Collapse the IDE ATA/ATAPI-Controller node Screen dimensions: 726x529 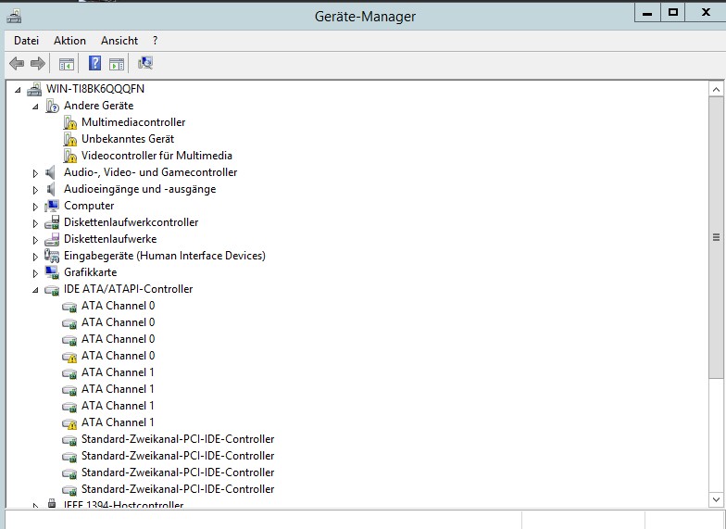(36, 290)
